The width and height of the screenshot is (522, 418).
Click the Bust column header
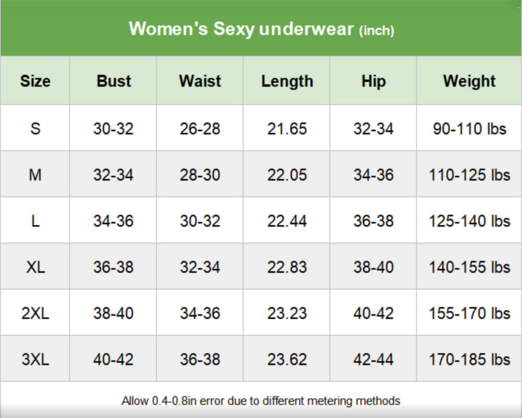(x=113, y=81)
